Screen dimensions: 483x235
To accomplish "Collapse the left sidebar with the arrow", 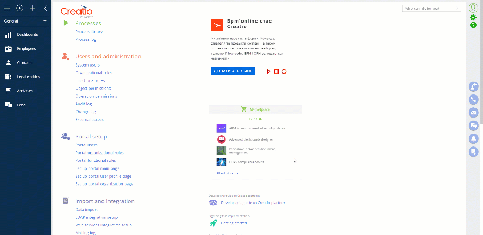I will [46, 8].
